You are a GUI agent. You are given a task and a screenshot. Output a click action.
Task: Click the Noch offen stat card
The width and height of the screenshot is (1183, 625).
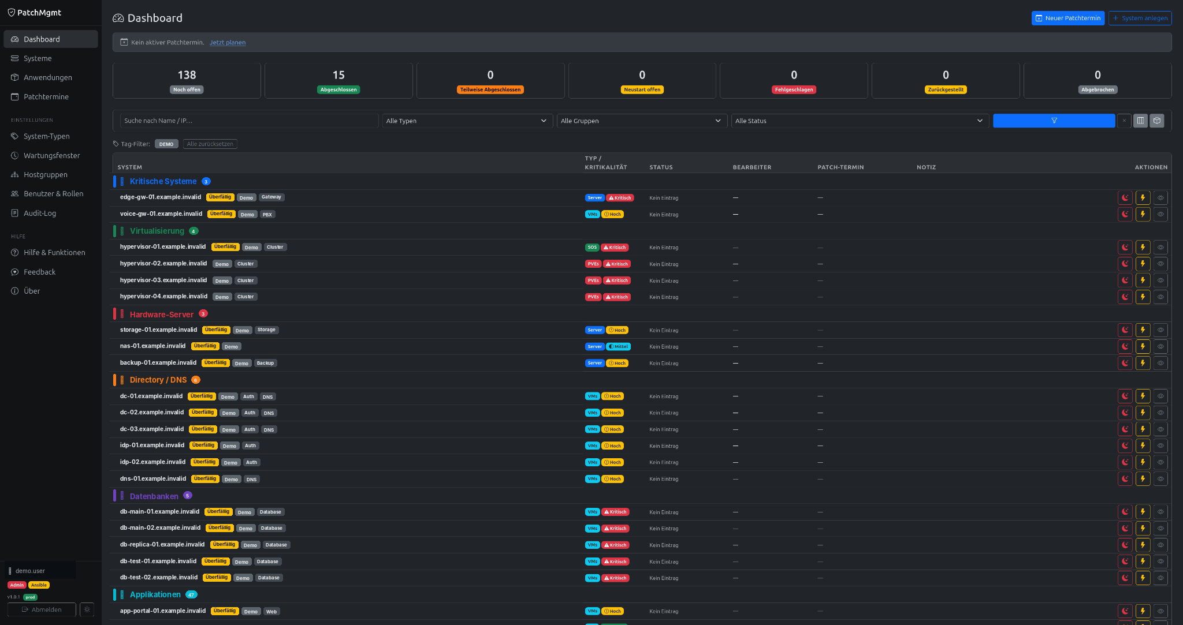[187, 81]
